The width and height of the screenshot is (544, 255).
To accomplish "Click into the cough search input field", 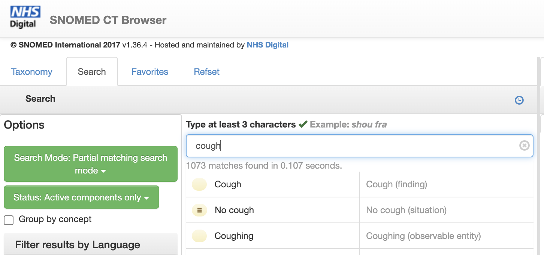I will pos(352,145).
